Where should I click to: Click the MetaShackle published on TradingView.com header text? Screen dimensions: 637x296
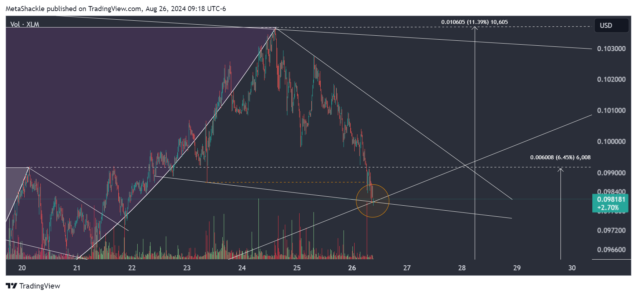pos(115,9)
